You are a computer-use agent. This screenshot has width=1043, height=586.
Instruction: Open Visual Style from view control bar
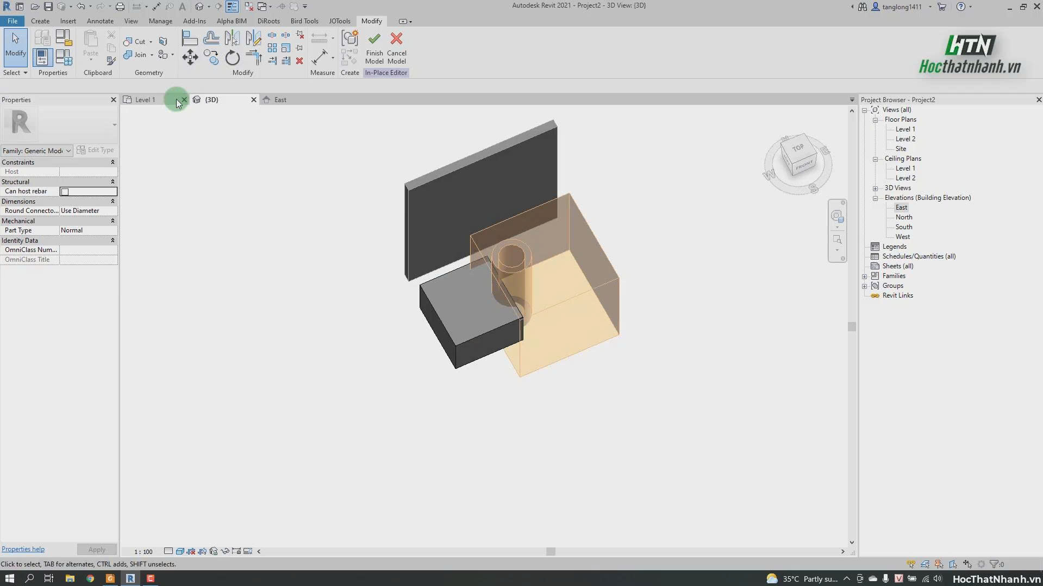180,551
